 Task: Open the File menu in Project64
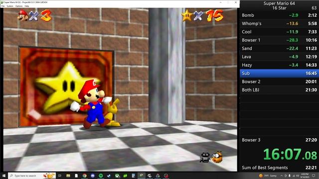(3, 6)
